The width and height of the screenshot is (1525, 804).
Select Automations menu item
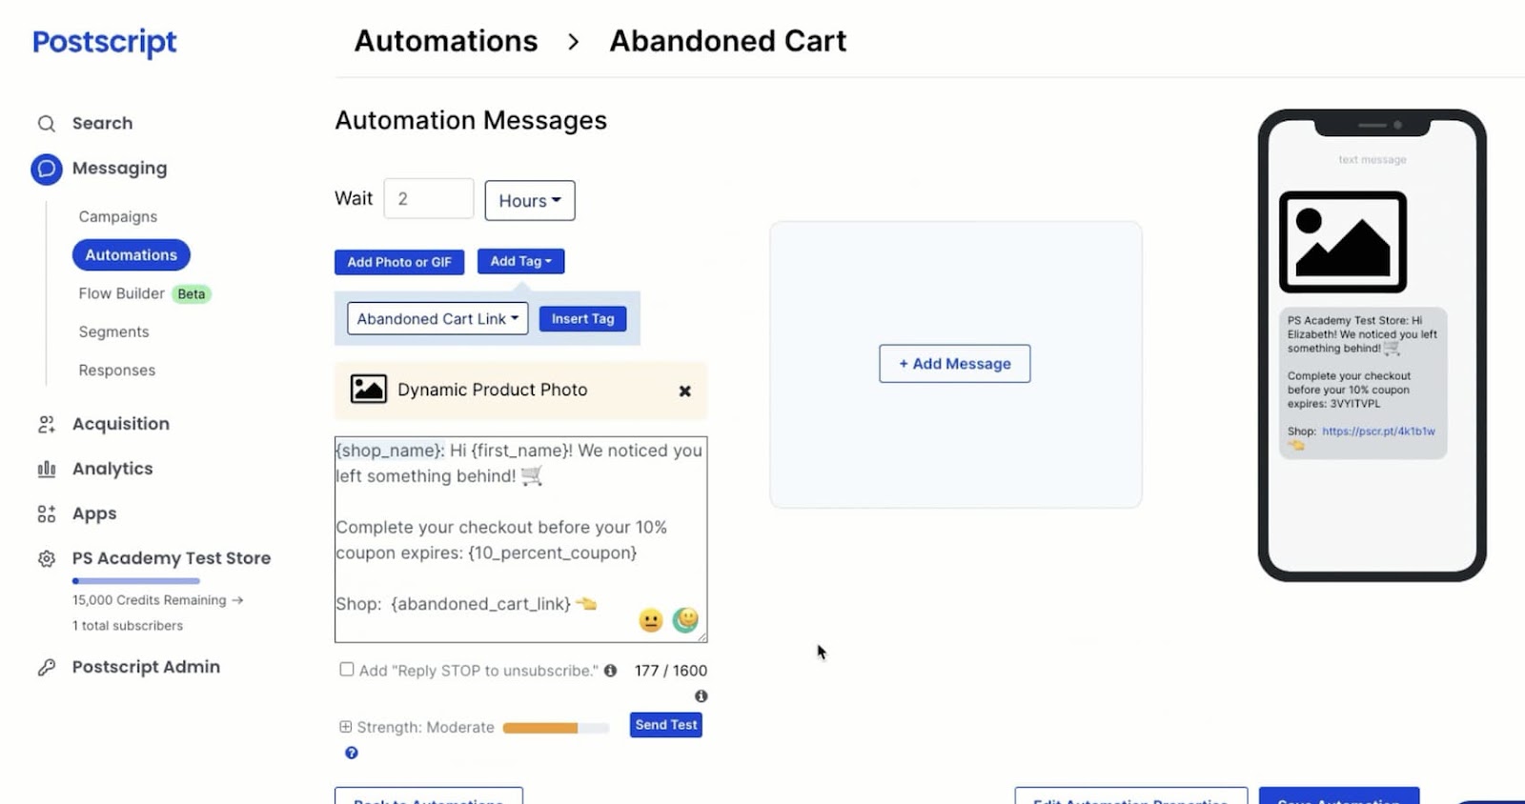132,255
